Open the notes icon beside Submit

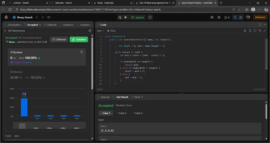point(150,17)
